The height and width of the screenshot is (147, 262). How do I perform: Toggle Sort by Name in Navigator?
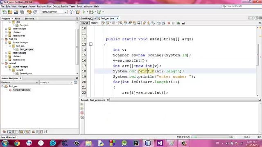pyautogui.click(x=40, y=131)
